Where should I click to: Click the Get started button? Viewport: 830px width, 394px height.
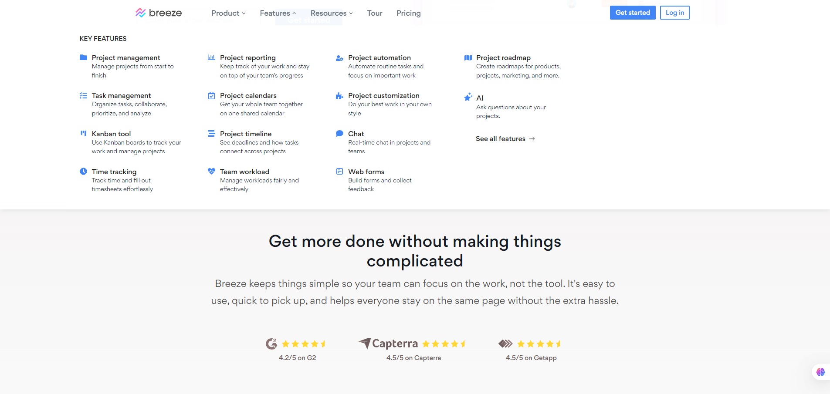click(632, 13)
